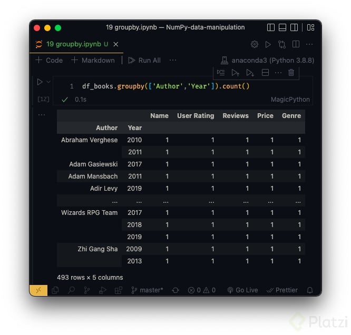351x335 pixels.
Task: Open Source Control icon in status bar
Action: 87,290
